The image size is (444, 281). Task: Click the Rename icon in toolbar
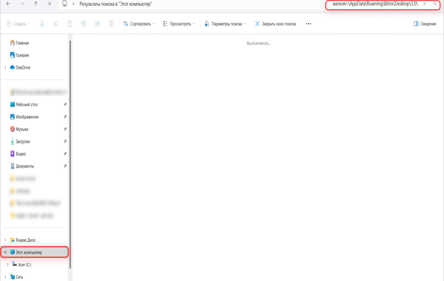tap(84, 24)
